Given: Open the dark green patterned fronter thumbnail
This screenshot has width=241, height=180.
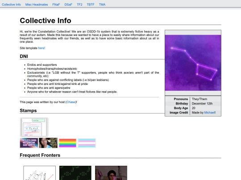Looking at the screenshot, I should (75, 173).
